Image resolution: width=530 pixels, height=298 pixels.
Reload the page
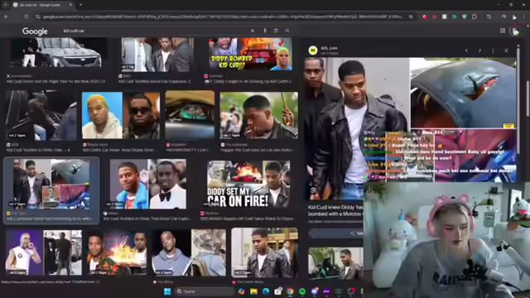pyautogui.click(x=26, y=17)
